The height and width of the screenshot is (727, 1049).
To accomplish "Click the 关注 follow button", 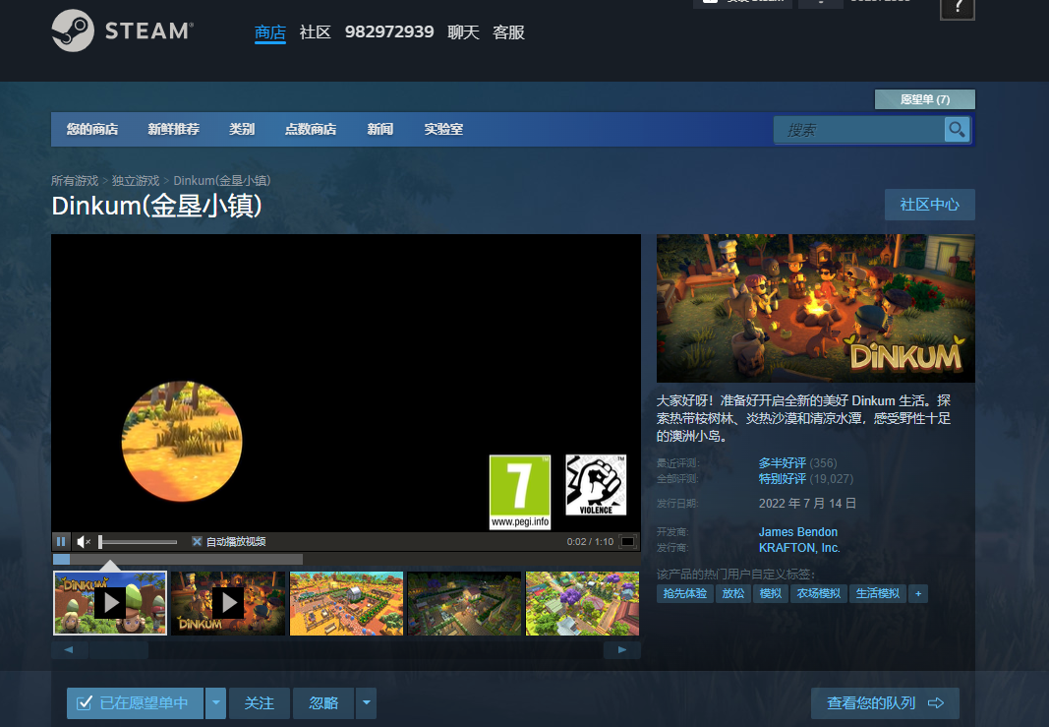I will click(259, 703).
